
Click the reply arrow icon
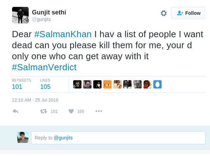coord(15,111)
